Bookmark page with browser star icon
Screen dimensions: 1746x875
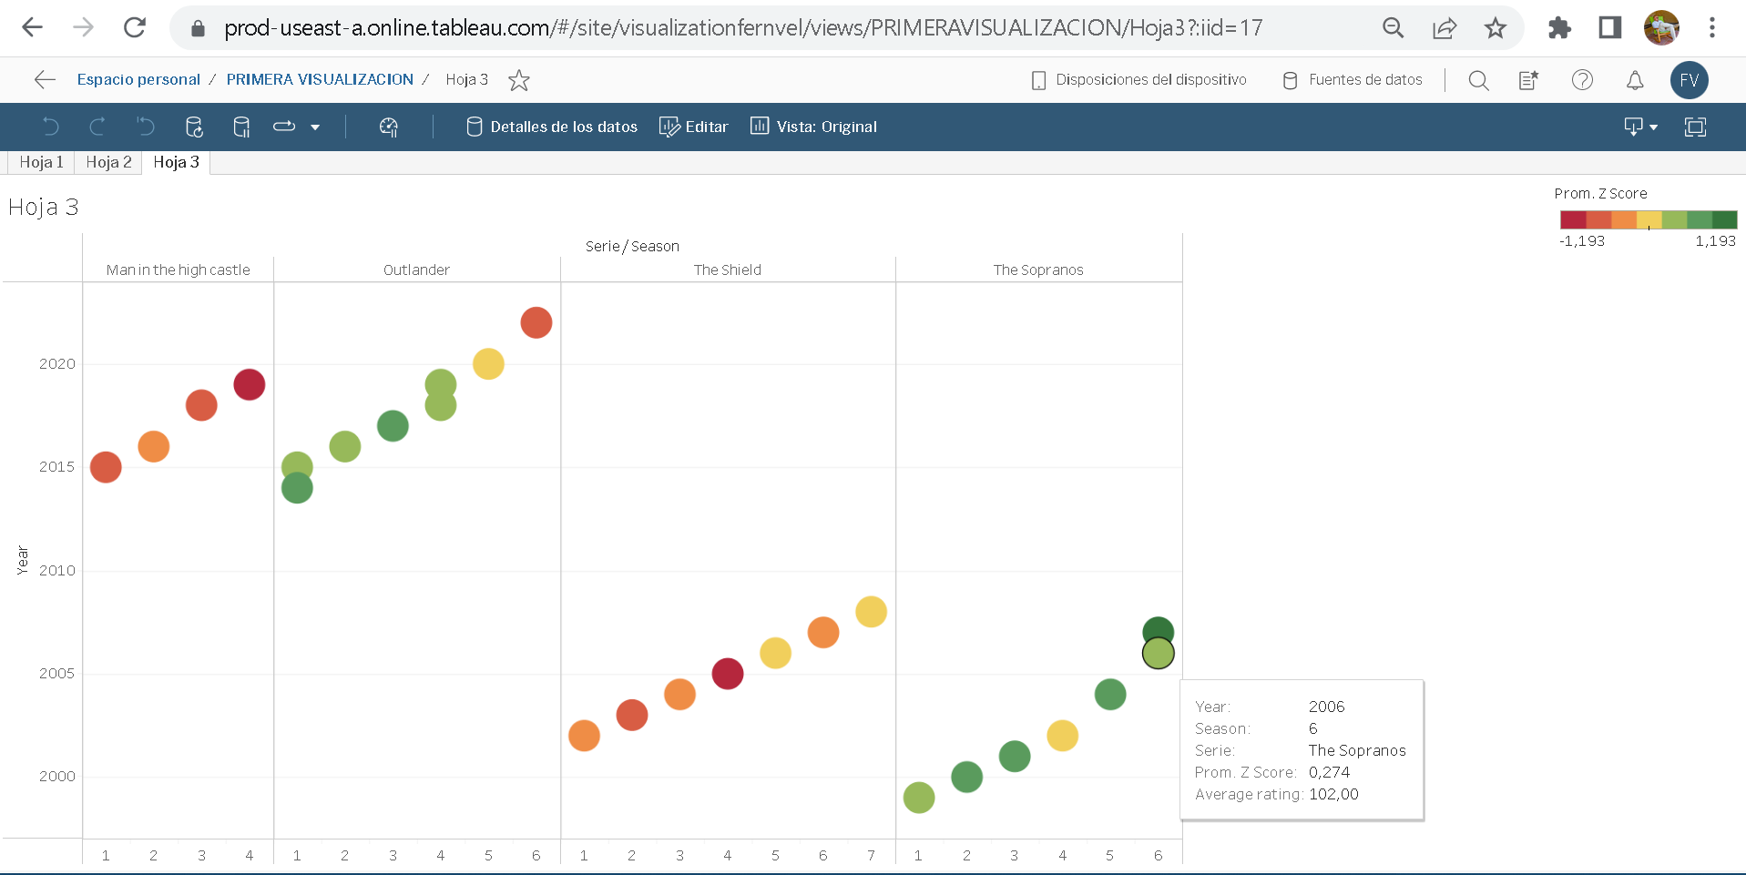pyautogui.click(x=1495, y=28)
